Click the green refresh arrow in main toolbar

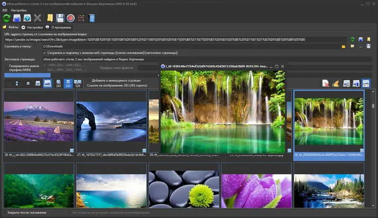(x=7, y=18)
